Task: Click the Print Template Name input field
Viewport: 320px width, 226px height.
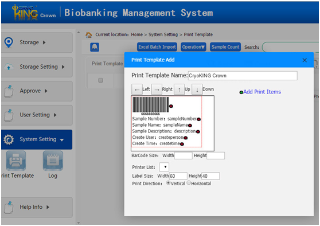Action: (x=243, y=76)
